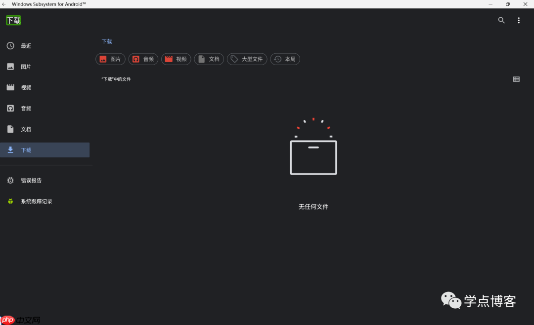Open the 音频 (Audio) sidebar section
Image resolution: width=534 pixels, height=325 pixels.
click(x=25, y=108)
